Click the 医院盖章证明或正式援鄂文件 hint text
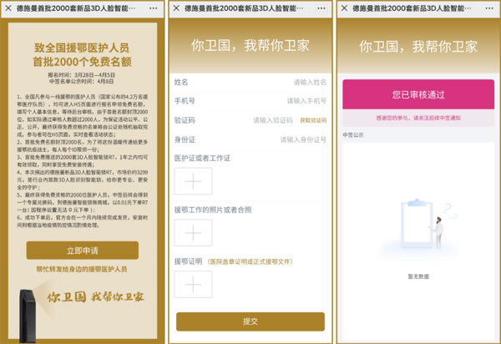The image size is (501, 344). [250, 262]
